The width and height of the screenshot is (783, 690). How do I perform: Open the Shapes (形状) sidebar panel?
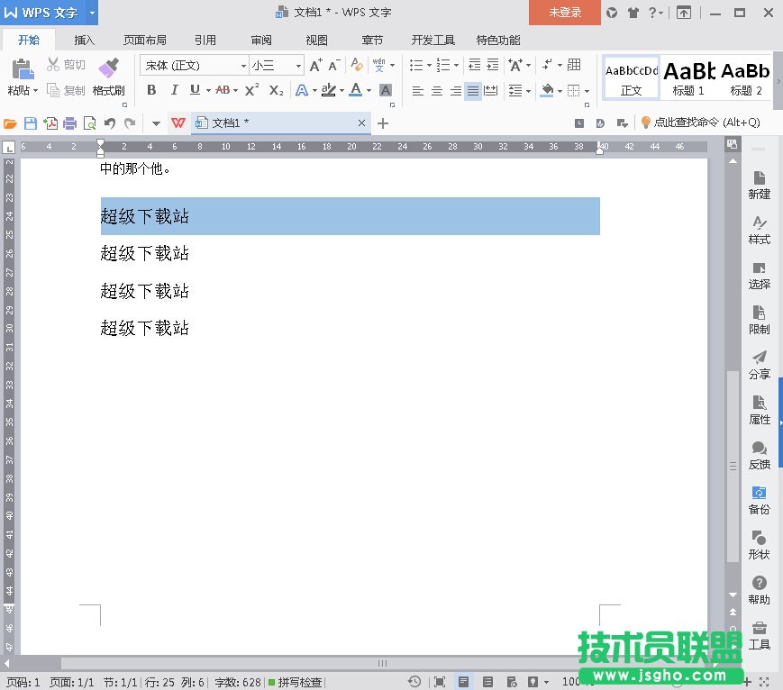(759, 545)
